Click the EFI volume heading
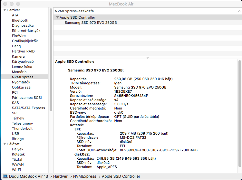Viewport: 242px width, 180px height. (78, 129)
